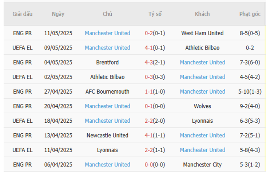Click the "Ngày" column header
Screen dimensions: 266x173
58,14
